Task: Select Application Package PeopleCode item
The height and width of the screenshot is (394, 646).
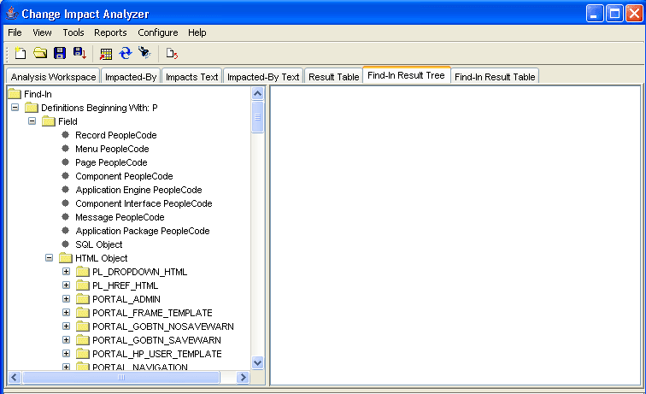Action: tap(143, 231)
